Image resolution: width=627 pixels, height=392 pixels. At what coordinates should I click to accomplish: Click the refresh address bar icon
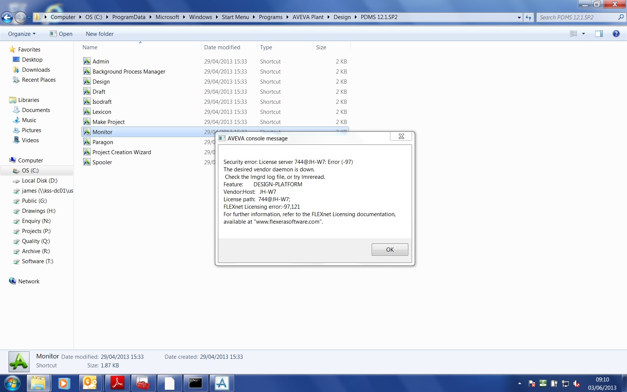pyautogui.click(x=528, y=17)
